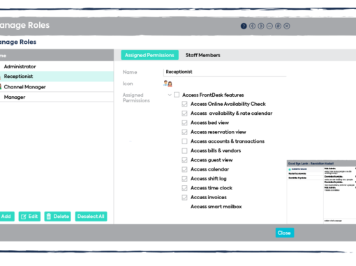Toggle Access shift log checkbox
Image resolution: width=356 pixels, height=266 pixels.
click(x=184, y=179)
